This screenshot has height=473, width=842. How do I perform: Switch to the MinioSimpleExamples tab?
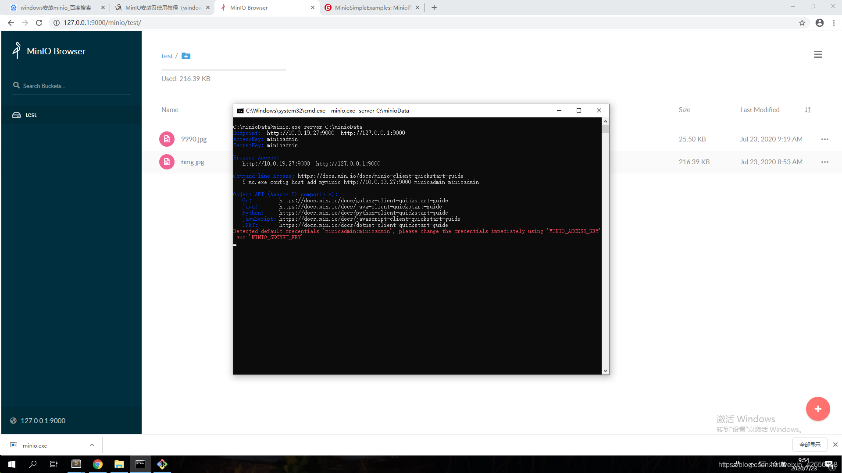(372, 7)
